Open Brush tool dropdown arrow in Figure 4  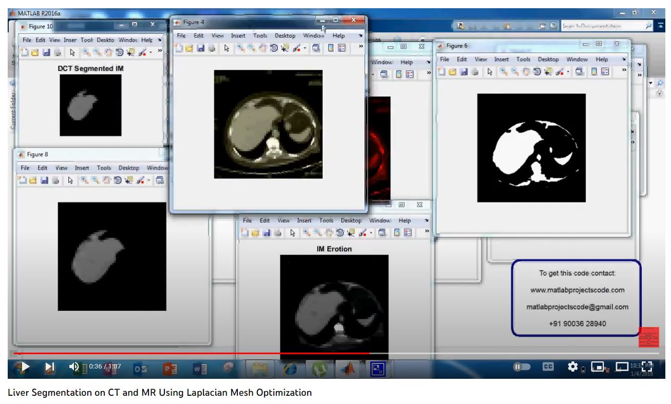(305, 48)
